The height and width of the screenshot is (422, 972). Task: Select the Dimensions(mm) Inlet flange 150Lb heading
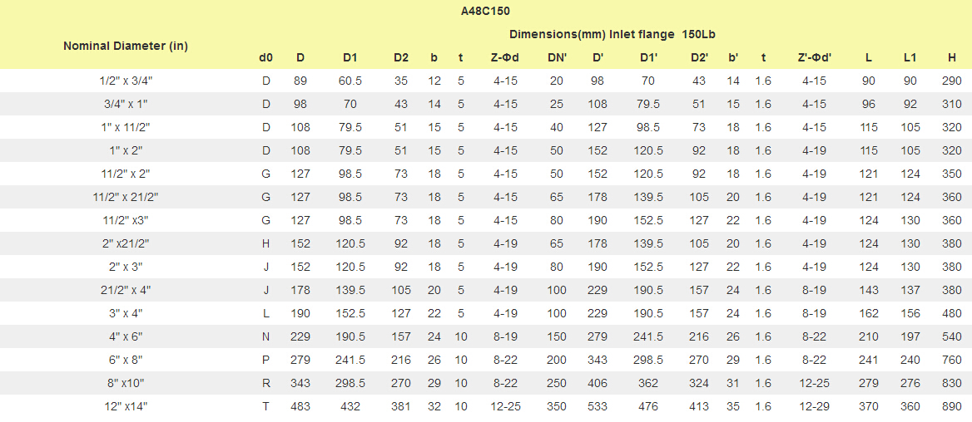pyautogui.click(x=617, y=34)
